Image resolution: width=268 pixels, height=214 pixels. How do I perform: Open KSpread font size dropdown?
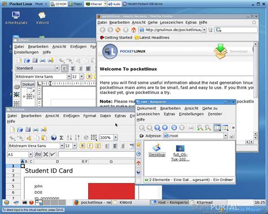[x=75, y=145]
